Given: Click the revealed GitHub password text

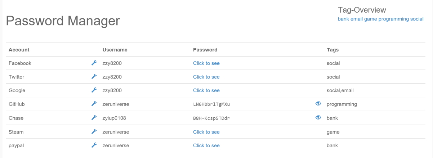Looking at the screenshot, I should (x=211, y=104).
